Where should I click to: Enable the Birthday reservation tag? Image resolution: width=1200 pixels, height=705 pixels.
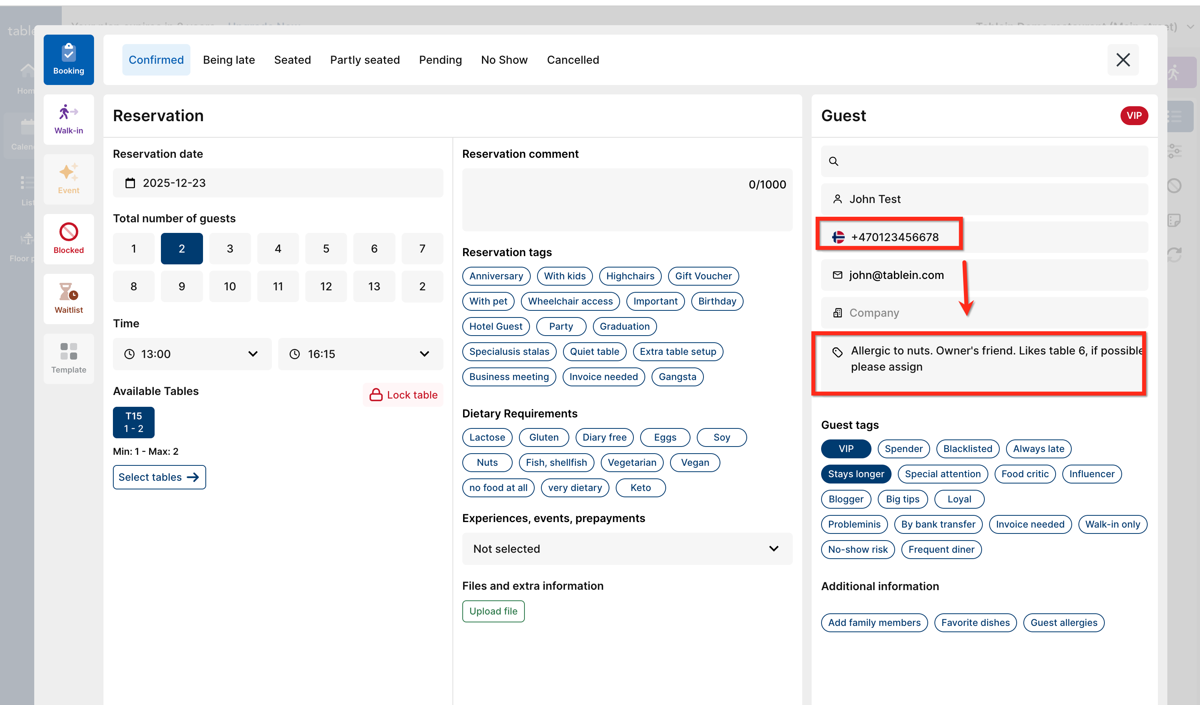tap(717, 301)
